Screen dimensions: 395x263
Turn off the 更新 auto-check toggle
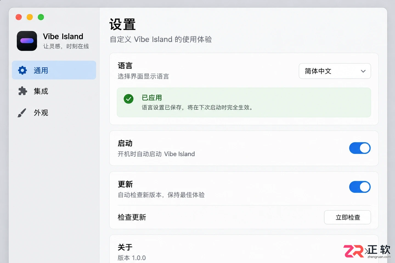360,187
